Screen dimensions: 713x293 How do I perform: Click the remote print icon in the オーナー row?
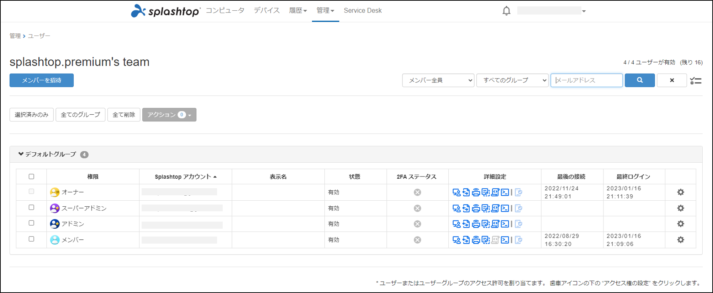click(476, 192)
